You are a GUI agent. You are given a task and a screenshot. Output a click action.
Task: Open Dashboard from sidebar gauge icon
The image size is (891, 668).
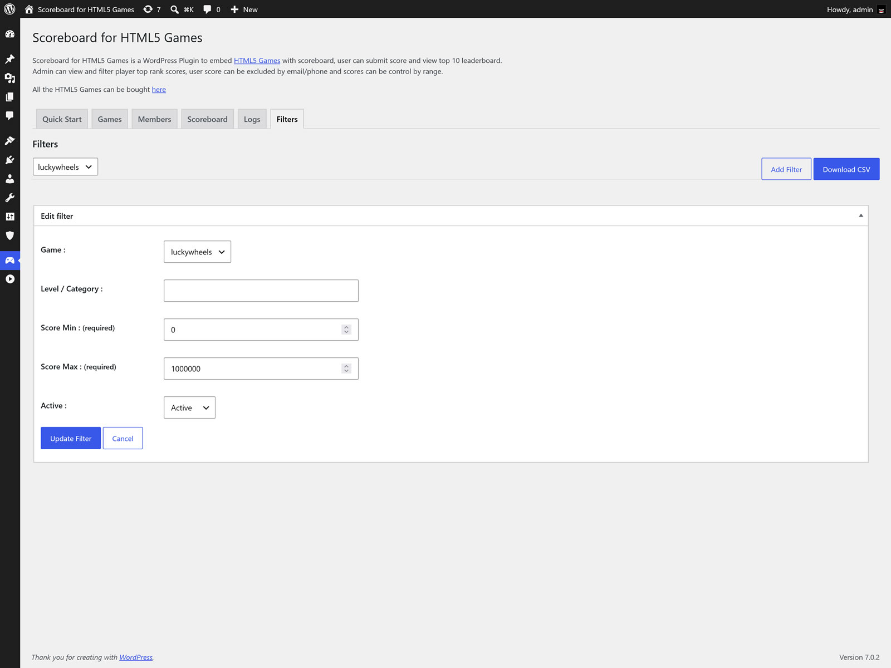pyautogui.click(x=9, y=34)
